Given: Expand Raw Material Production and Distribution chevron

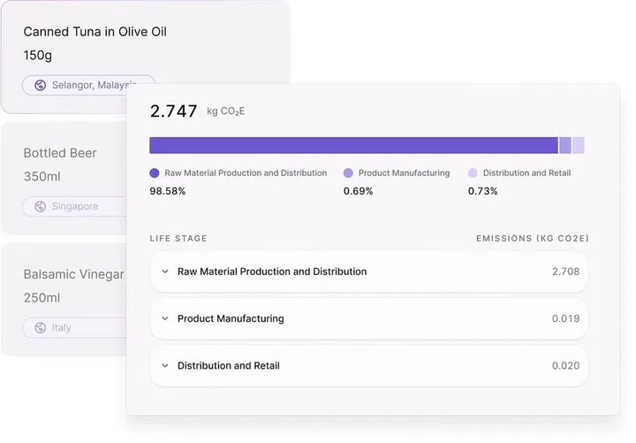Looking at the screenshot, I should (x=165, y=271).
